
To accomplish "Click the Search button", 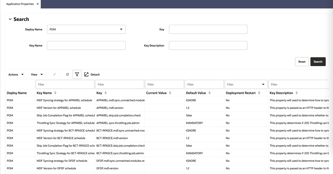I will point(318,62).
